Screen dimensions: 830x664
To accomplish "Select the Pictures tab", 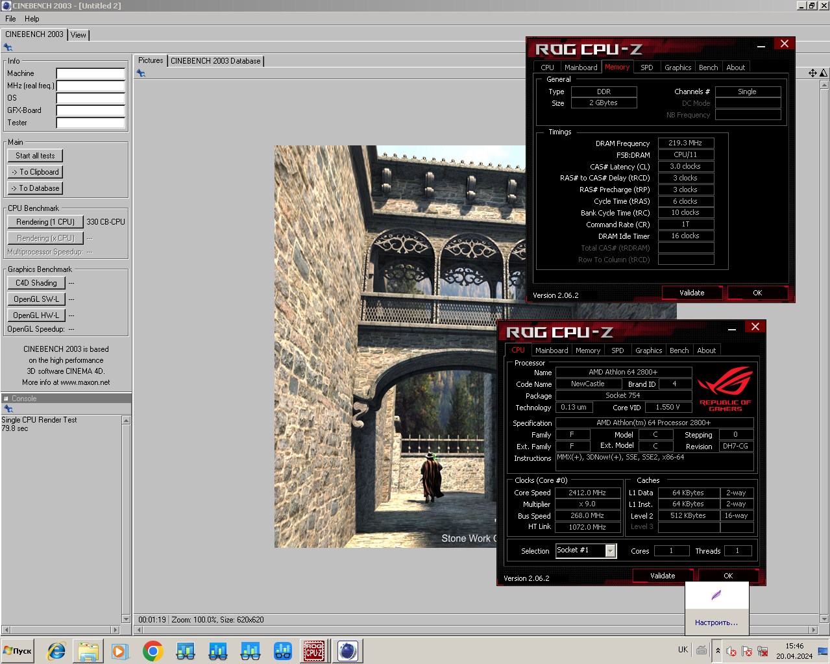I will coord(151,60).
